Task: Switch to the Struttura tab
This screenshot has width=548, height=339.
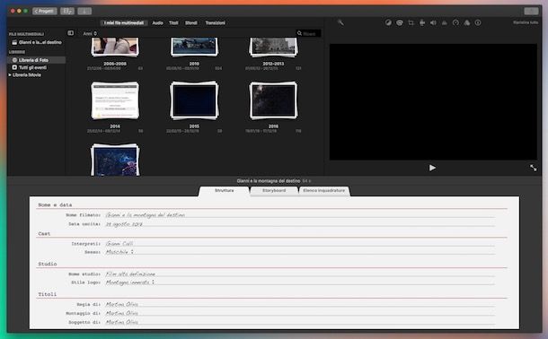Action: [224, 191]
